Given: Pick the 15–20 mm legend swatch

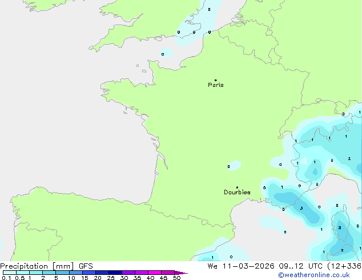Looking at the screenshot, I should coord(89,273).
